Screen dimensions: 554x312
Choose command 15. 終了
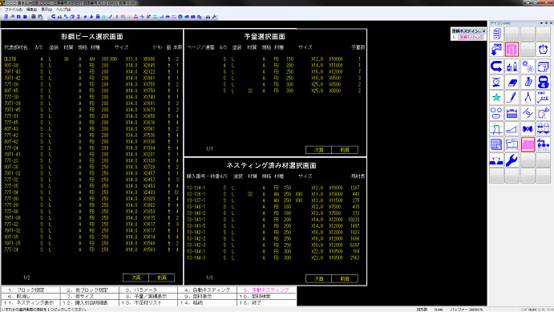pyautogui.click(x=266, y=303)
